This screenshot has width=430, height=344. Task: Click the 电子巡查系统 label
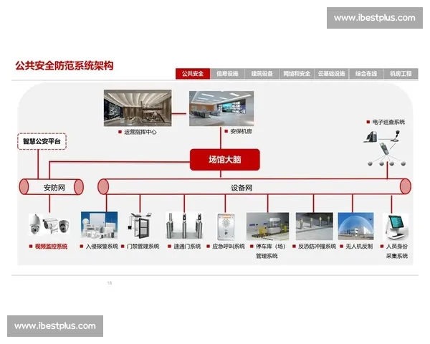388,122
